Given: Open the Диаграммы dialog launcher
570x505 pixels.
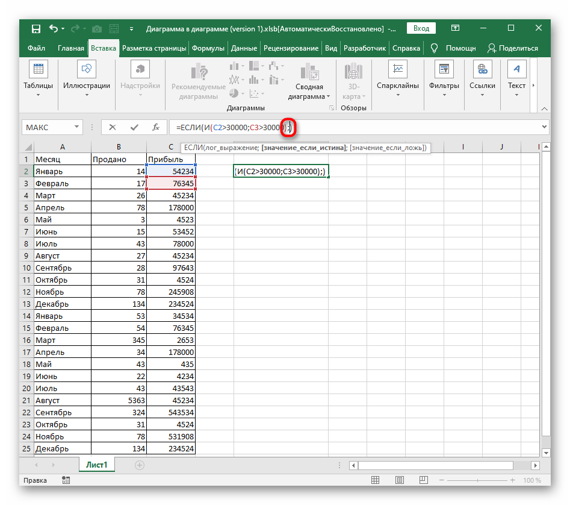Looking at the screenshot, I should [332, 108].
